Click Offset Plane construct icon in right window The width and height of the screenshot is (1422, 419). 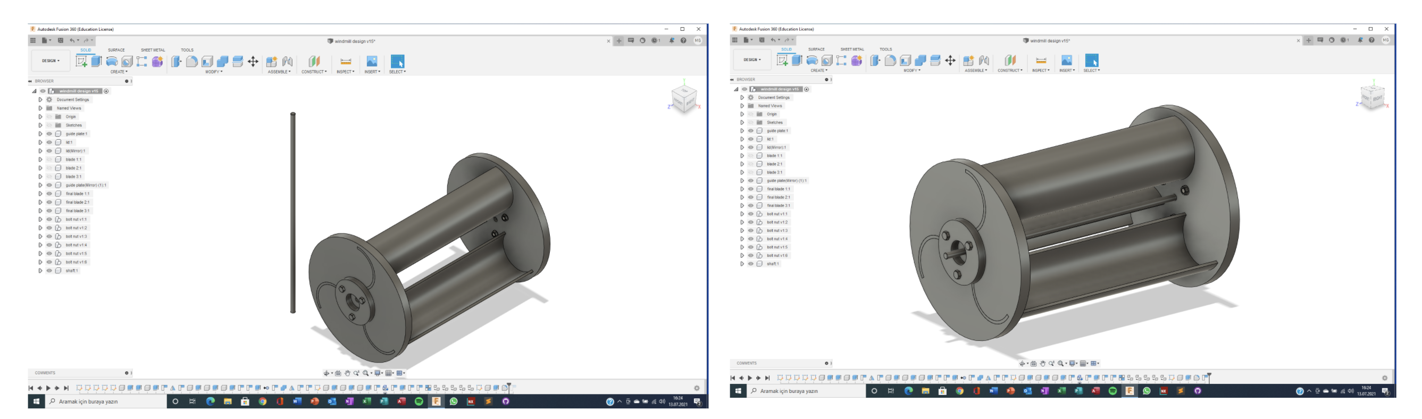[x=1010, y=60]
